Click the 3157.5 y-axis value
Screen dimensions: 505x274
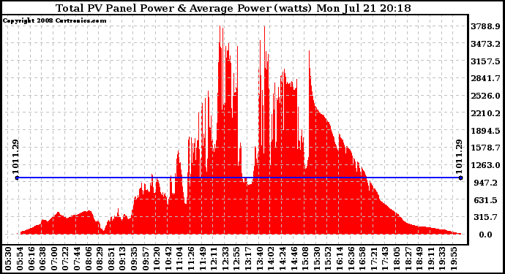pos(486,61)
